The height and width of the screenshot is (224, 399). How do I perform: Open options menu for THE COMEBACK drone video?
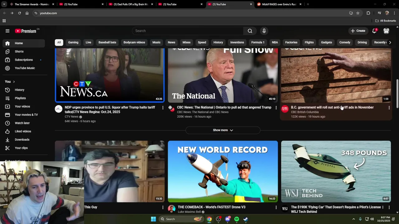[276, 207]
